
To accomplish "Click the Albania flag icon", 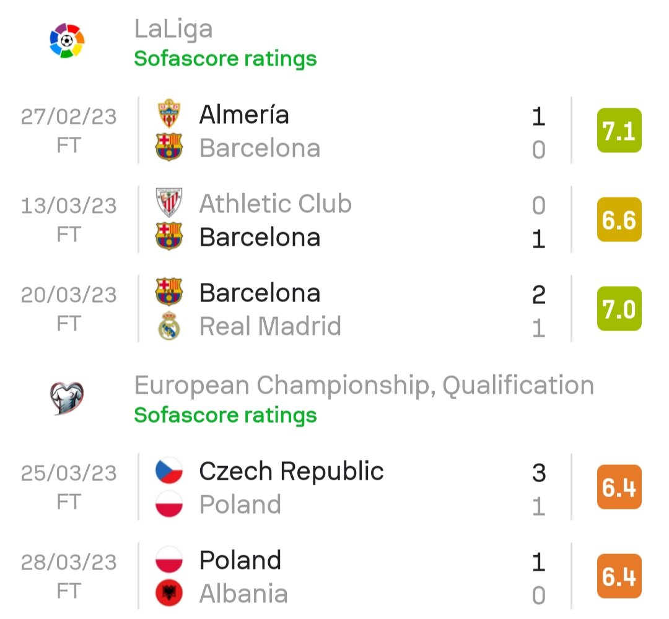I will tap(169, 593).
